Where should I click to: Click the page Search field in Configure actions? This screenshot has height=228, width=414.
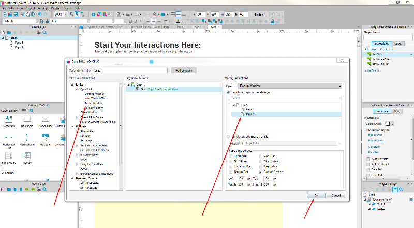(x=286, y=98)
